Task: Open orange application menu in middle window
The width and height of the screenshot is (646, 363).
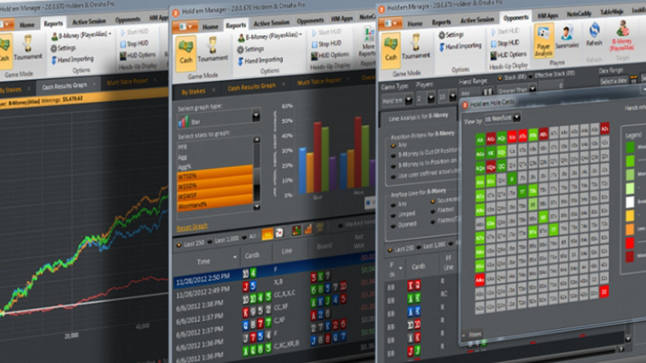Action: [x=185, y=27]
